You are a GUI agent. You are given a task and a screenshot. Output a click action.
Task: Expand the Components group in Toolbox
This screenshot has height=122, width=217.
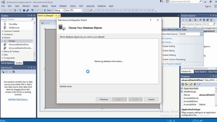point(2,58)
